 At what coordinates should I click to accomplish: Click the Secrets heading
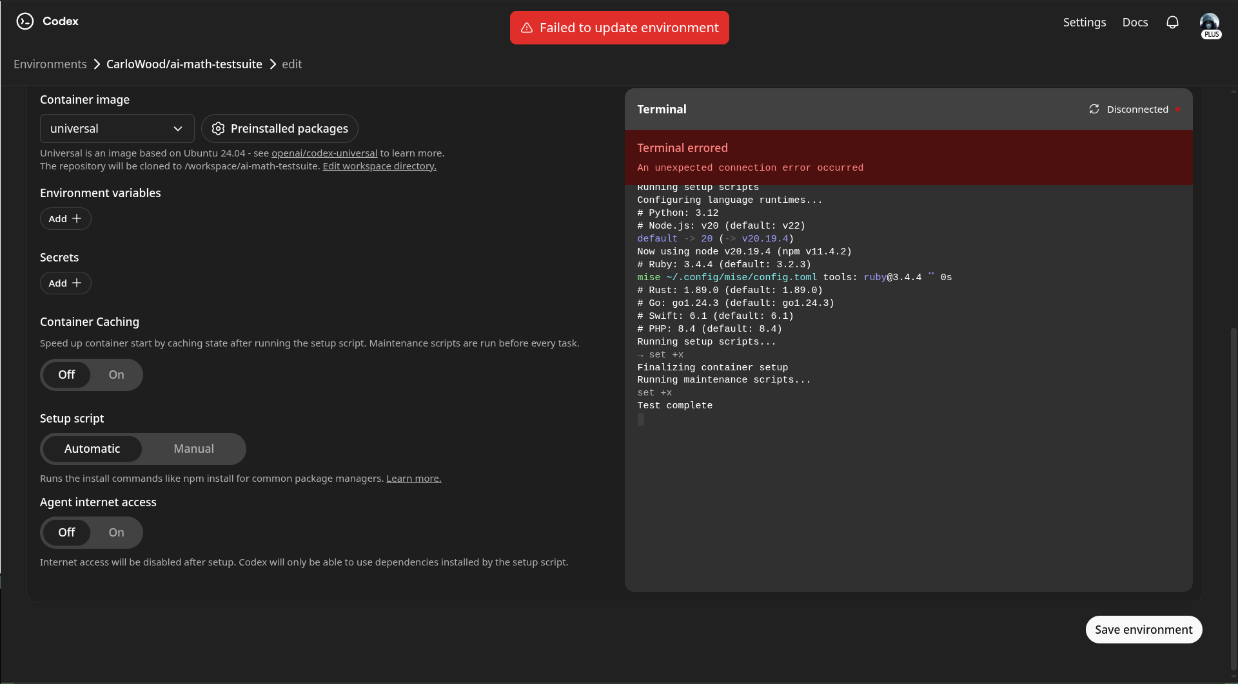pos(59,258)
